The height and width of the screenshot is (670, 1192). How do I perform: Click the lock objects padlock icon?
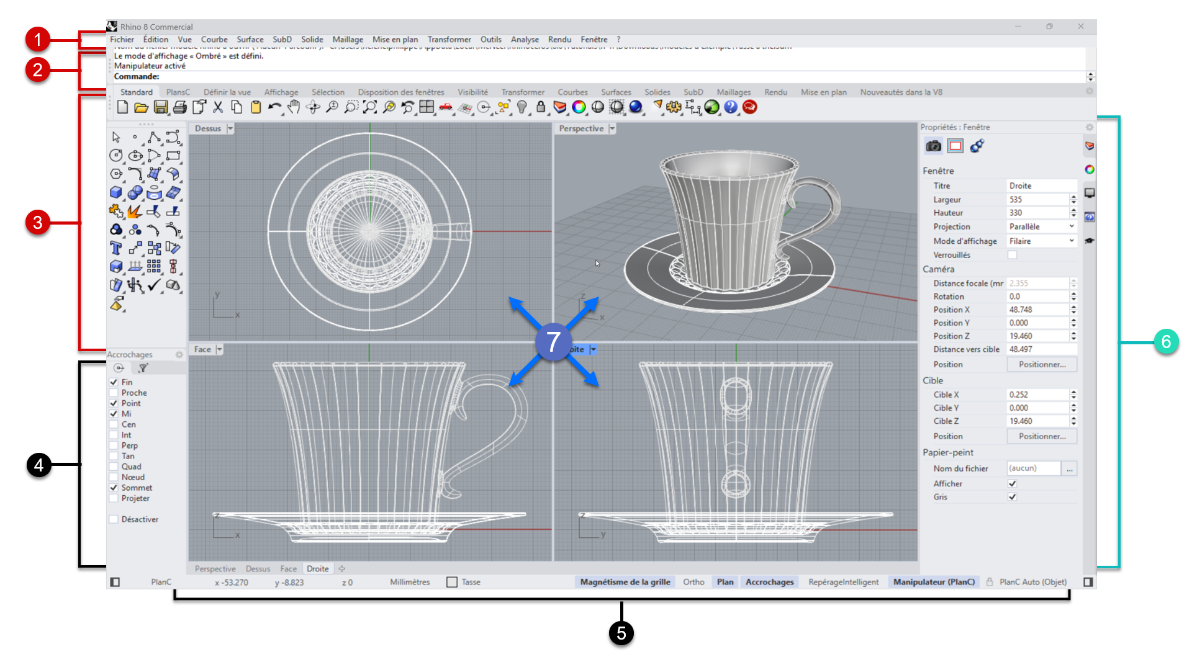click(x=541, y=107)
